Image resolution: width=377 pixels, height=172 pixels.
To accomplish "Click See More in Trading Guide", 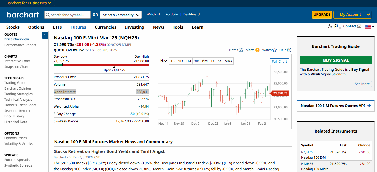I will tap(362, 84).
